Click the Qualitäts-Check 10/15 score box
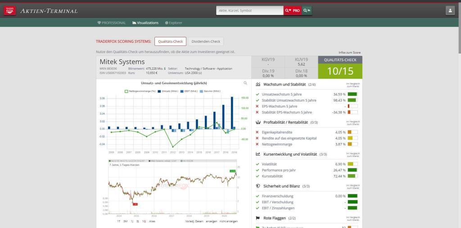 point(340,67)
